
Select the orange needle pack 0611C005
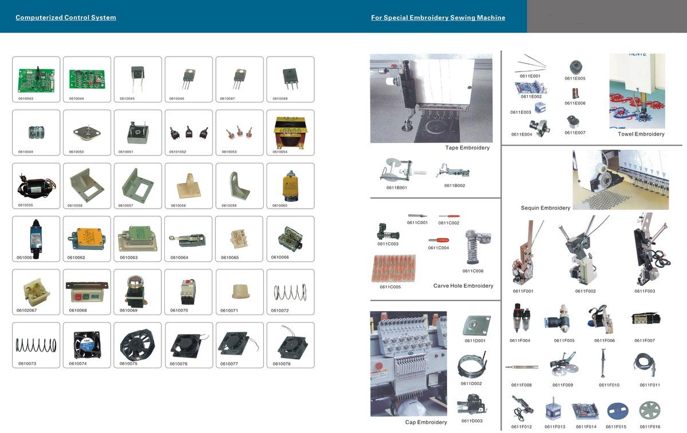click(393, 268)
